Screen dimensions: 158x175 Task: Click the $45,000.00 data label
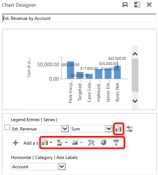pyautogui.click(x=117, y=58)
